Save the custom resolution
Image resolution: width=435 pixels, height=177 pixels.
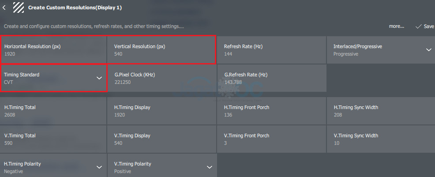425,26
